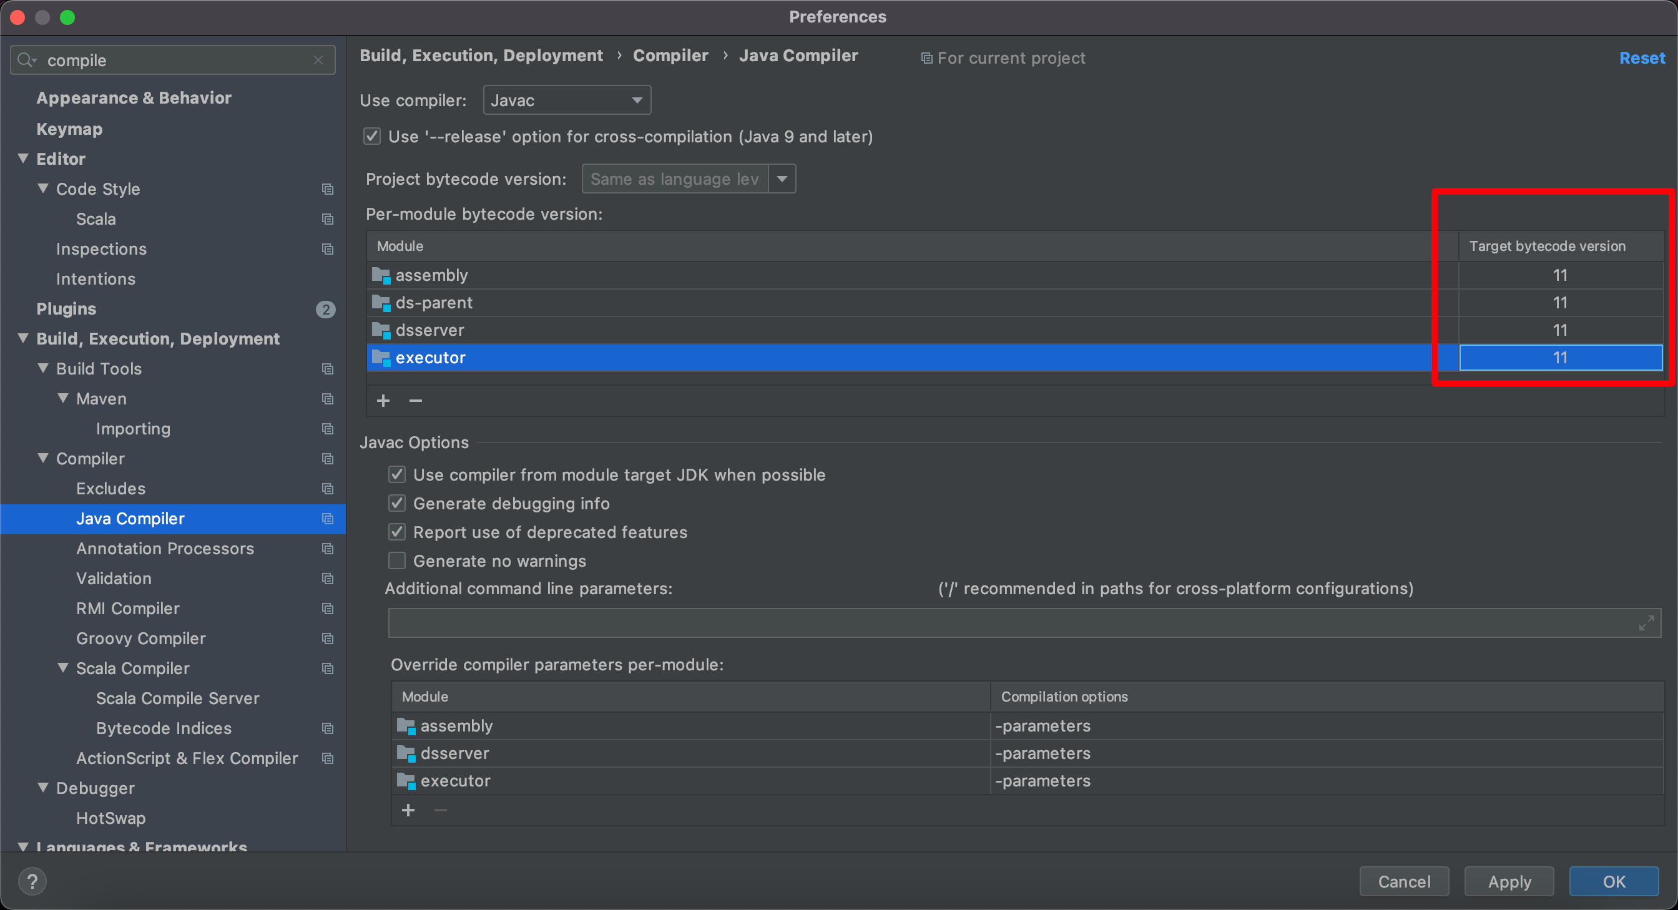This screenshot has width=1678, height=910.
Task: Open Annotation Processors settings
Action: click(x=165, y=549)
